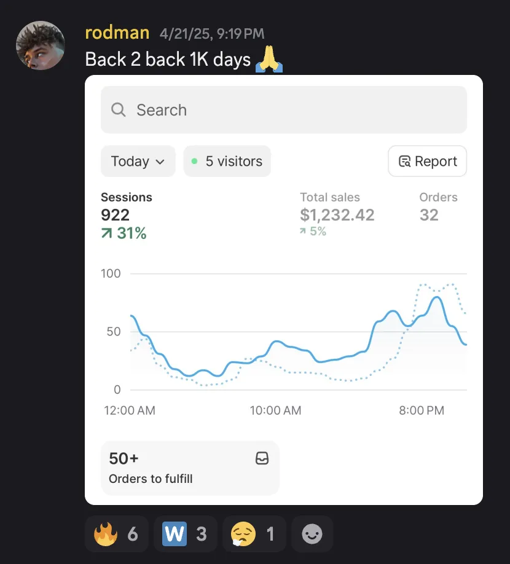Open the 50+ Orders to fulfill card

[190, 468]
